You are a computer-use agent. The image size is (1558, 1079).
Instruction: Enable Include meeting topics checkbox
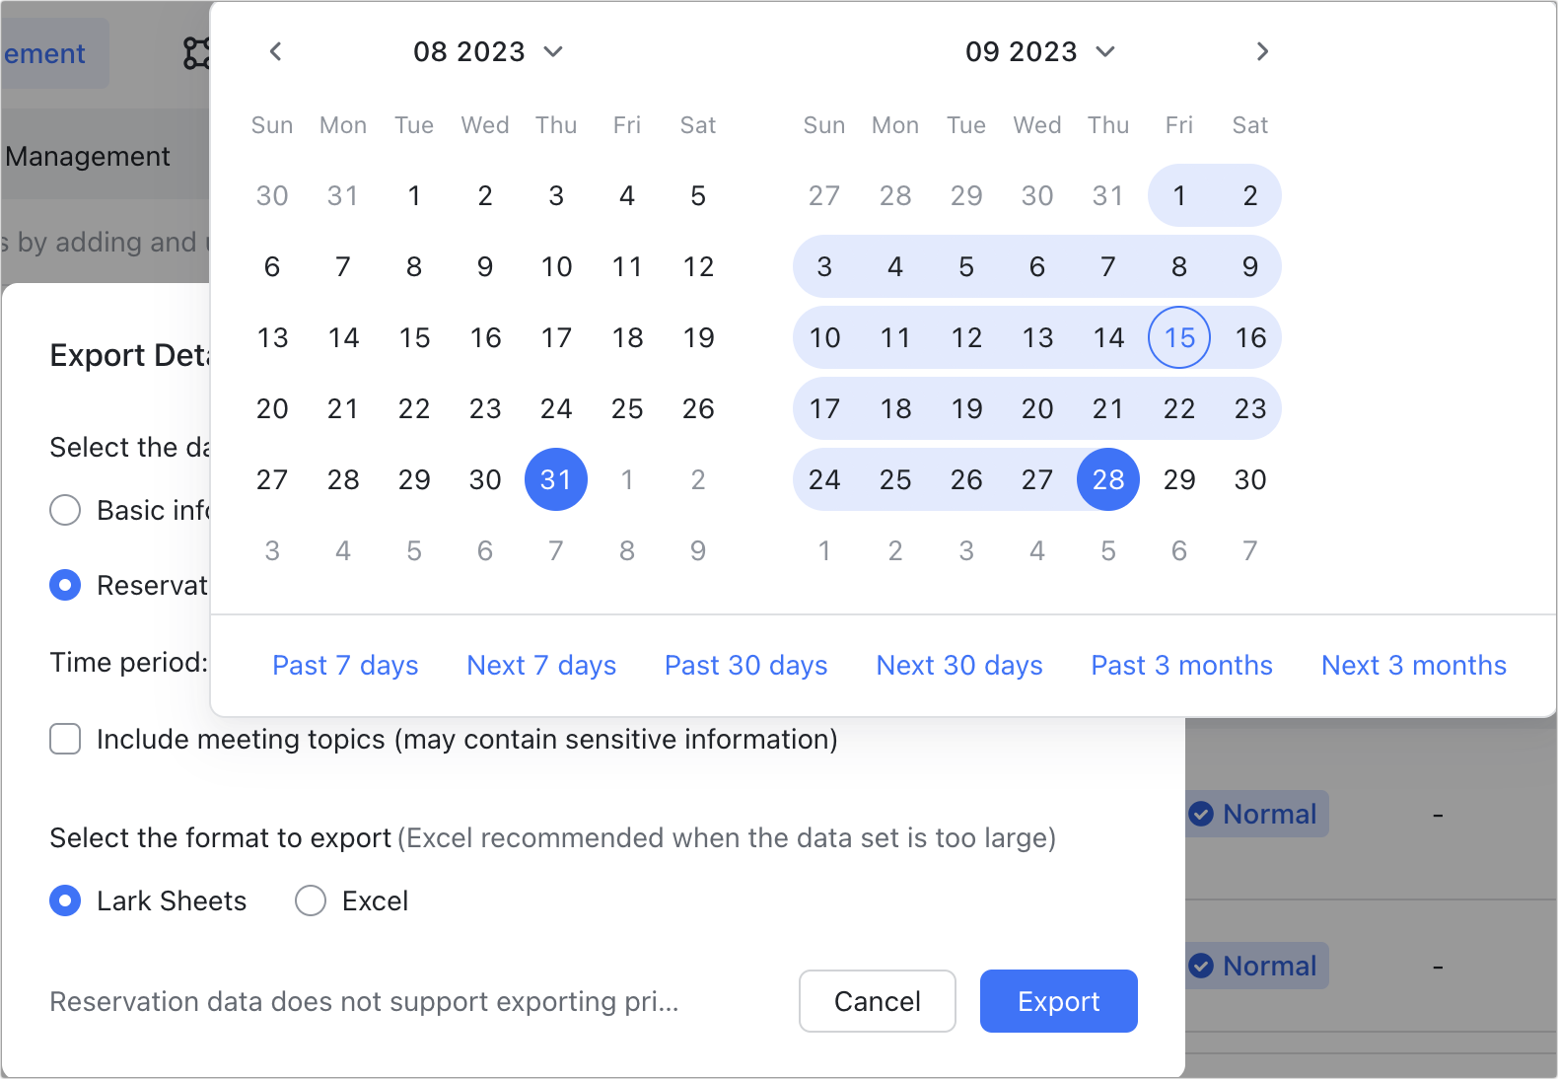click(65, 739)
